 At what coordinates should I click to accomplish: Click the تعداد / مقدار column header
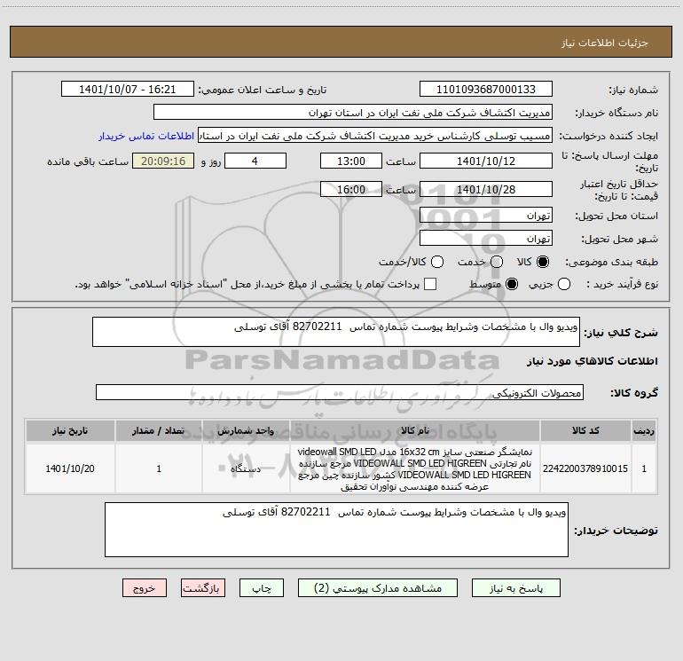click(x=159, y=430)
